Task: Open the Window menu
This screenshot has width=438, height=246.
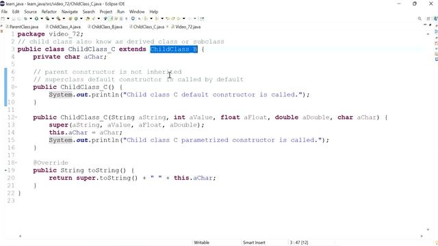Action: 137,12
